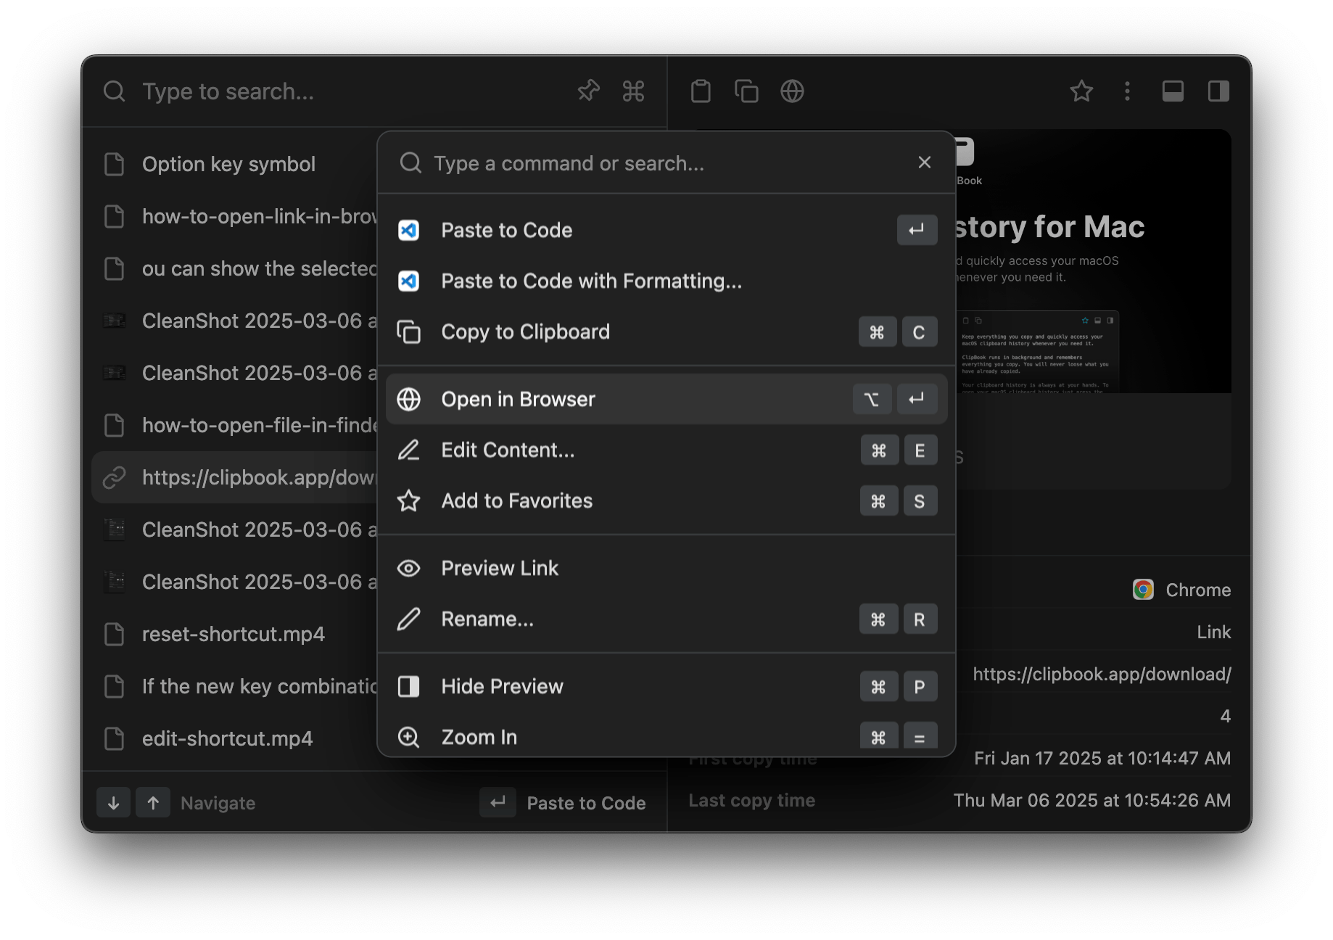
Task: Click the navigate up arrow button
Action: click(x=153, y=803)
